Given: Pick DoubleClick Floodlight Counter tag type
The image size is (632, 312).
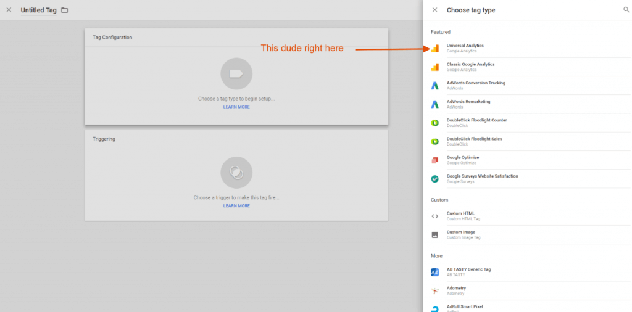Looking at the screenshot, I should pos(530,123).
